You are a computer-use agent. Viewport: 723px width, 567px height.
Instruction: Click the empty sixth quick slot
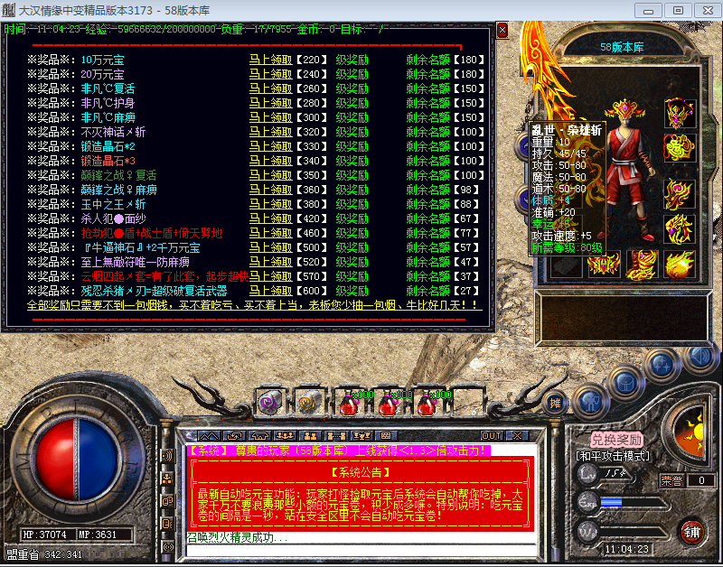pos(466,403)
